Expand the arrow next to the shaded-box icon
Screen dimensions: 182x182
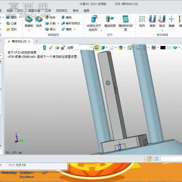(106, 48)
